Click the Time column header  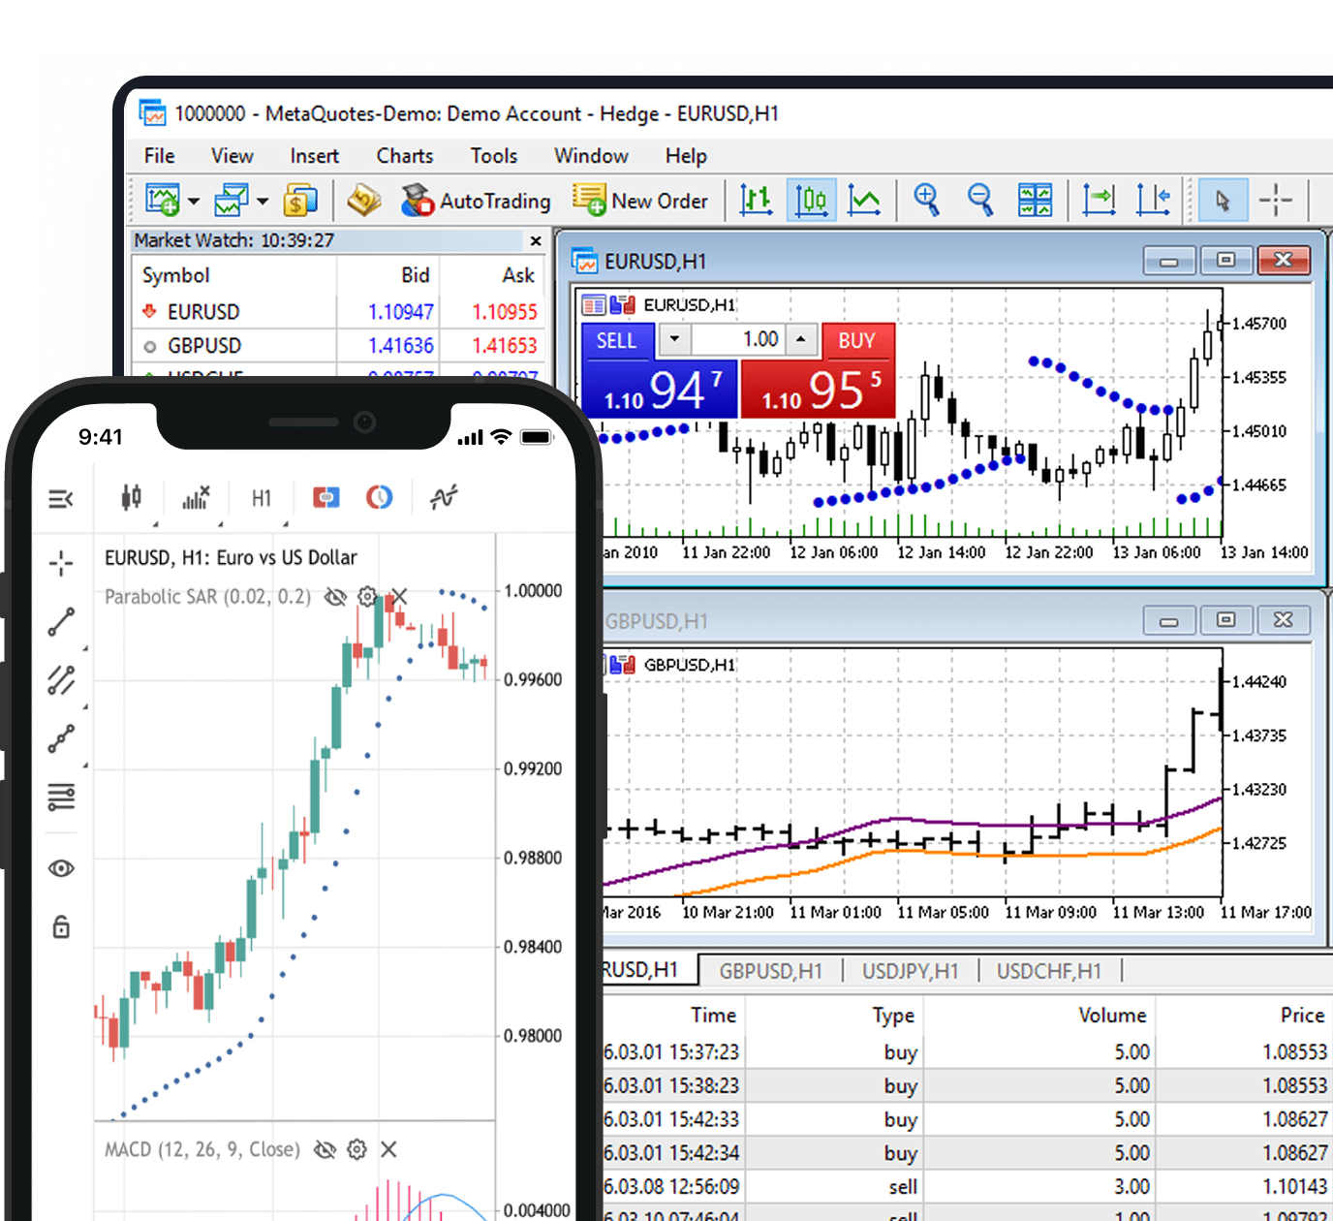[713, 1016]
